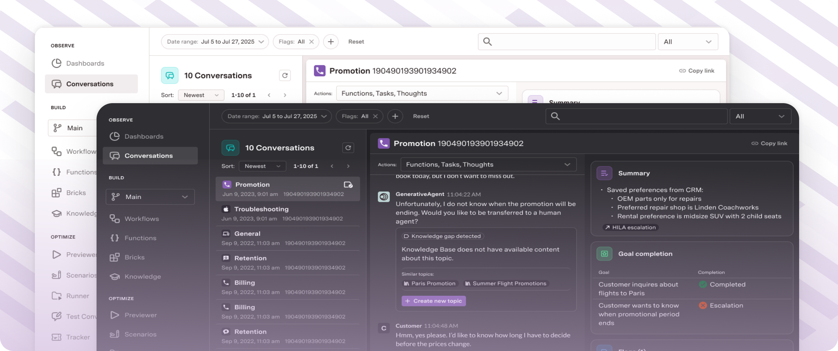Click Copy link in the dark window

click(769, 143)
